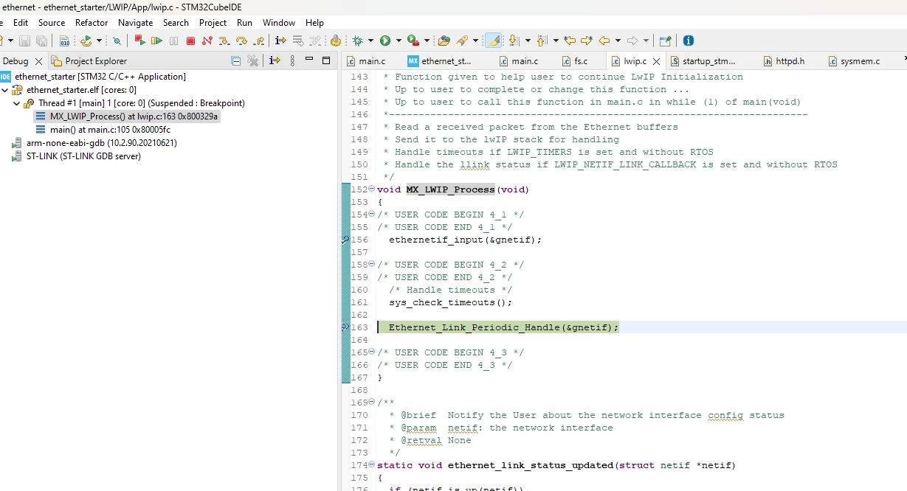Click the Save icon in toolbar
Screen dimensions: 907x491
click(x=24, y=41)
